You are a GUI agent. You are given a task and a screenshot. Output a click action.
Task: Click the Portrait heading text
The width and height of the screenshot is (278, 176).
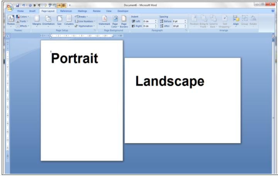click(75, 58)
